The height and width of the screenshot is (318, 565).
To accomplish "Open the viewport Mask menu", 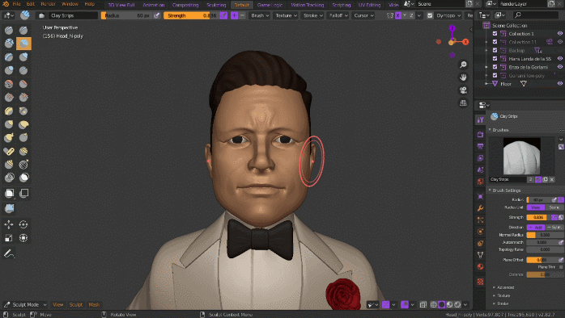I will (x=94, y=305).
